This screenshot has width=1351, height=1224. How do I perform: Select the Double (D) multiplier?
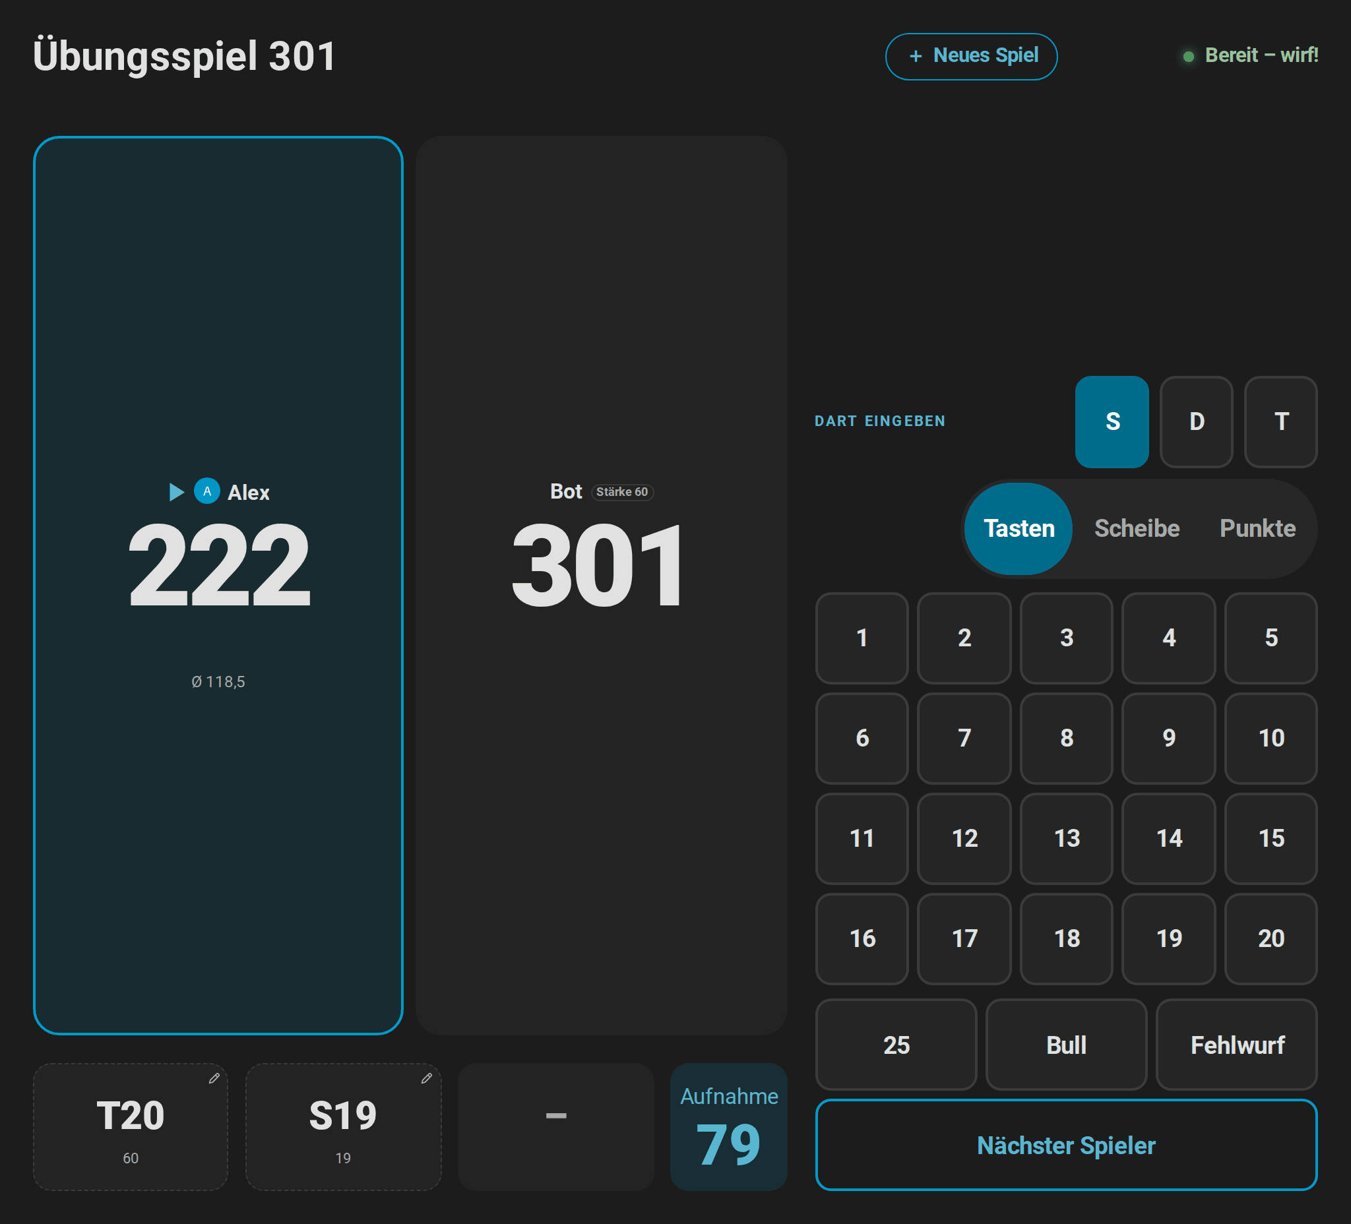(x=1196, y=421)
